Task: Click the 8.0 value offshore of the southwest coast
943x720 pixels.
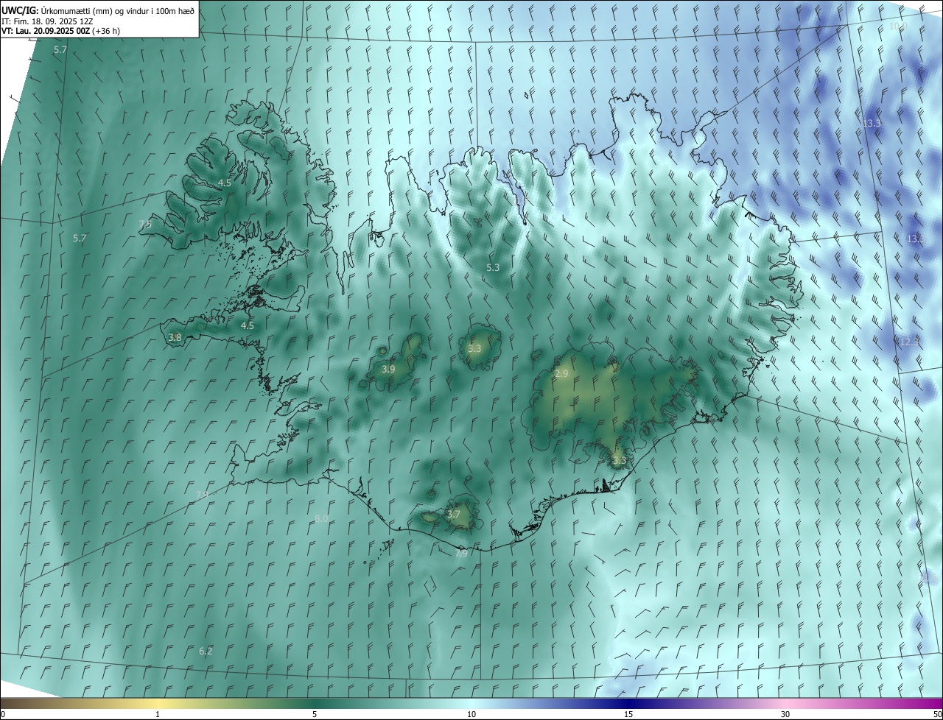Action: point(321,518)
